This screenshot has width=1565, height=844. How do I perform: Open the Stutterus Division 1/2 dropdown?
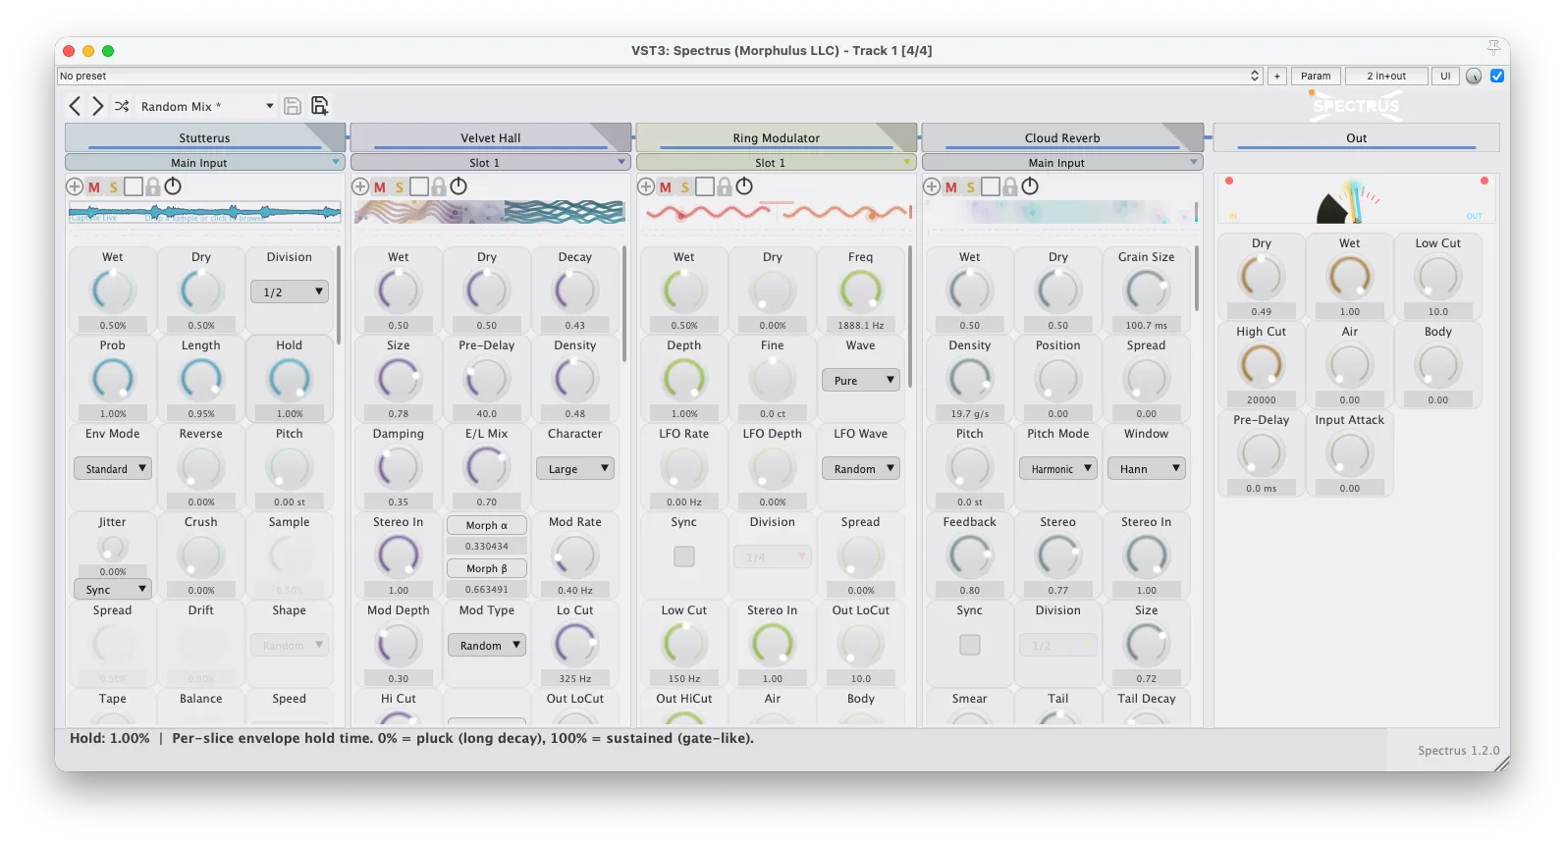tap(290, 291)
